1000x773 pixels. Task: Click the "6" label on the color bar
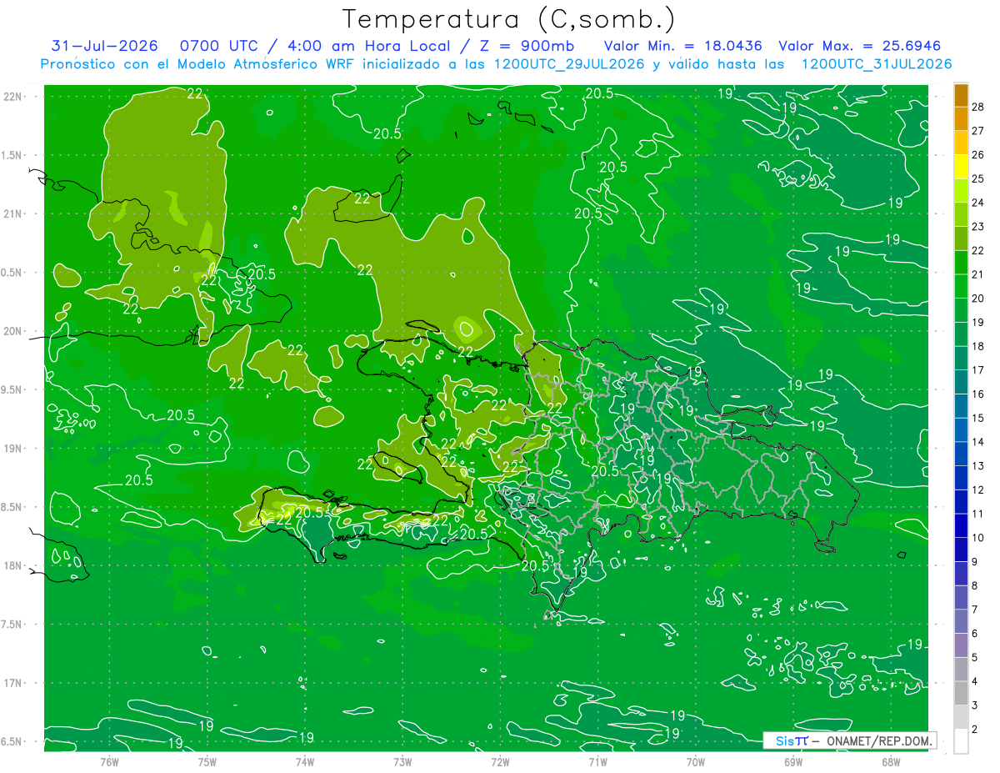[x=975, y=634]
